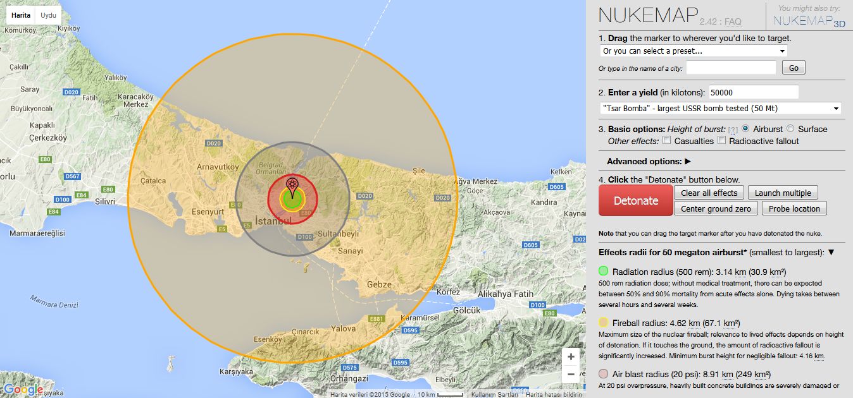
Task: Click the D567 road shield on map
Action: point(73,176)
